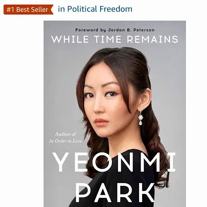Click the drop earring in the cover photo
This screenshot has width=207, height=207.
(x=141, y=118)
